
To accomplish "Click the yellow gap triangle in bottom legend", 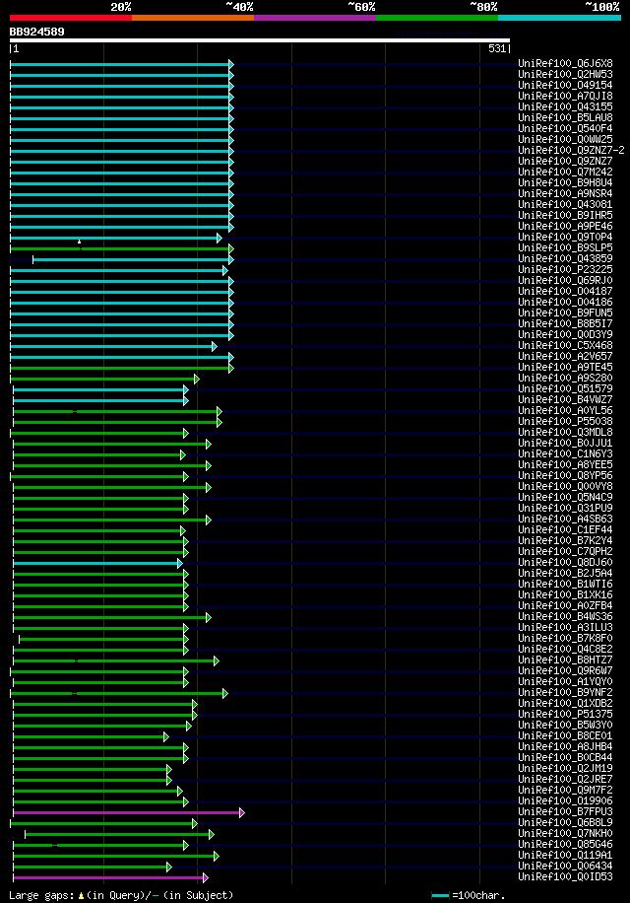I will coord(81,896).
